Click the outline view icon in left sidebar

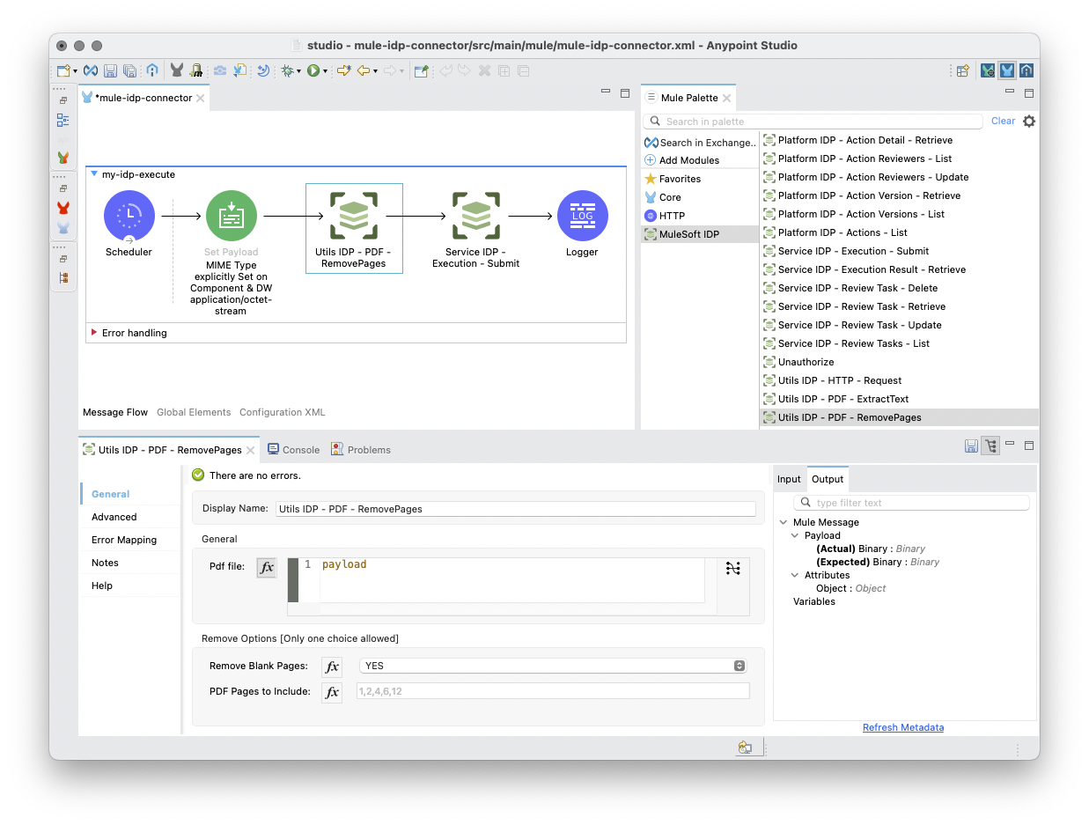click(63, 121)
